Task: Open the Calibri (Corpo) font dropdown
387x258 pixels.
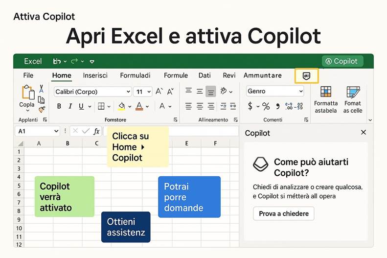Action: click(x=128, y=92)
